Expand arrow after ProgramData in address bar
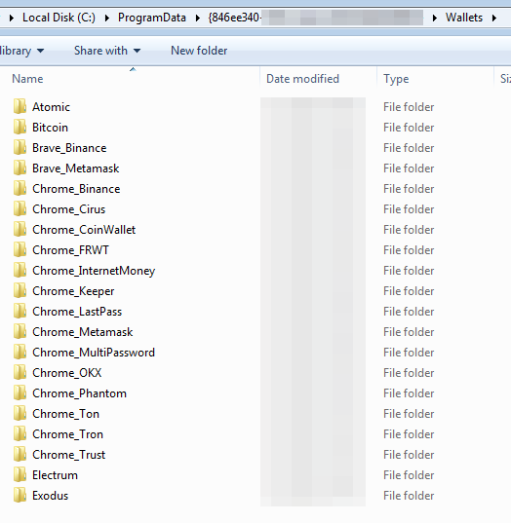The width and height of the screenshot is (511, 523). (x=198, y=18)
